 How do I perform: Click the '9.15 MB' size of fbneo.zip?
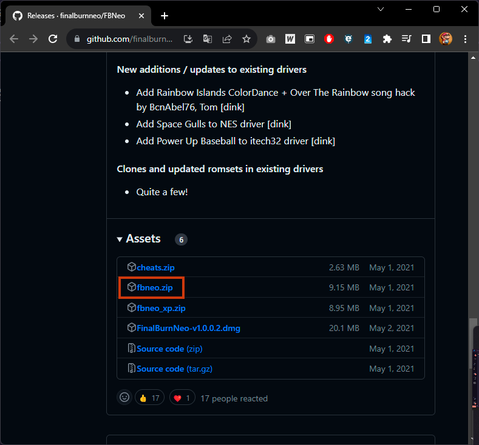(344, 287)
